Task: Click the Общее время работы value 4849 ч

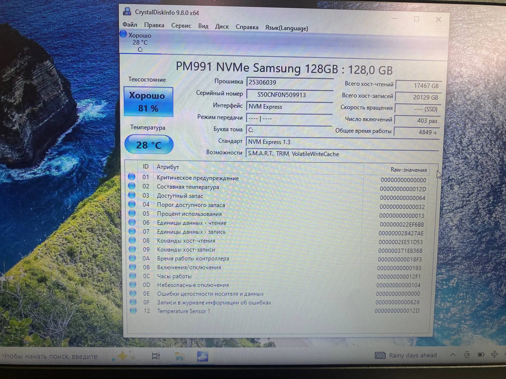Action: [416, 132]
